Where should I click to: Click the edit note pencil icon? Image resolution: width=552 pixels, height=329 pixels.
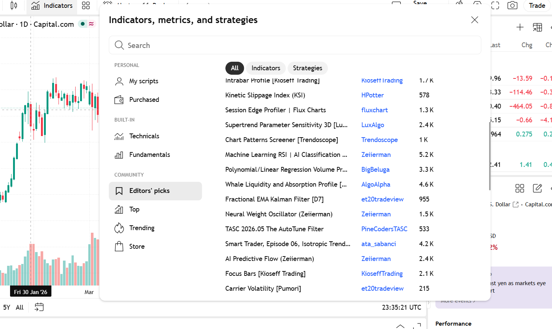click(537, 188)
